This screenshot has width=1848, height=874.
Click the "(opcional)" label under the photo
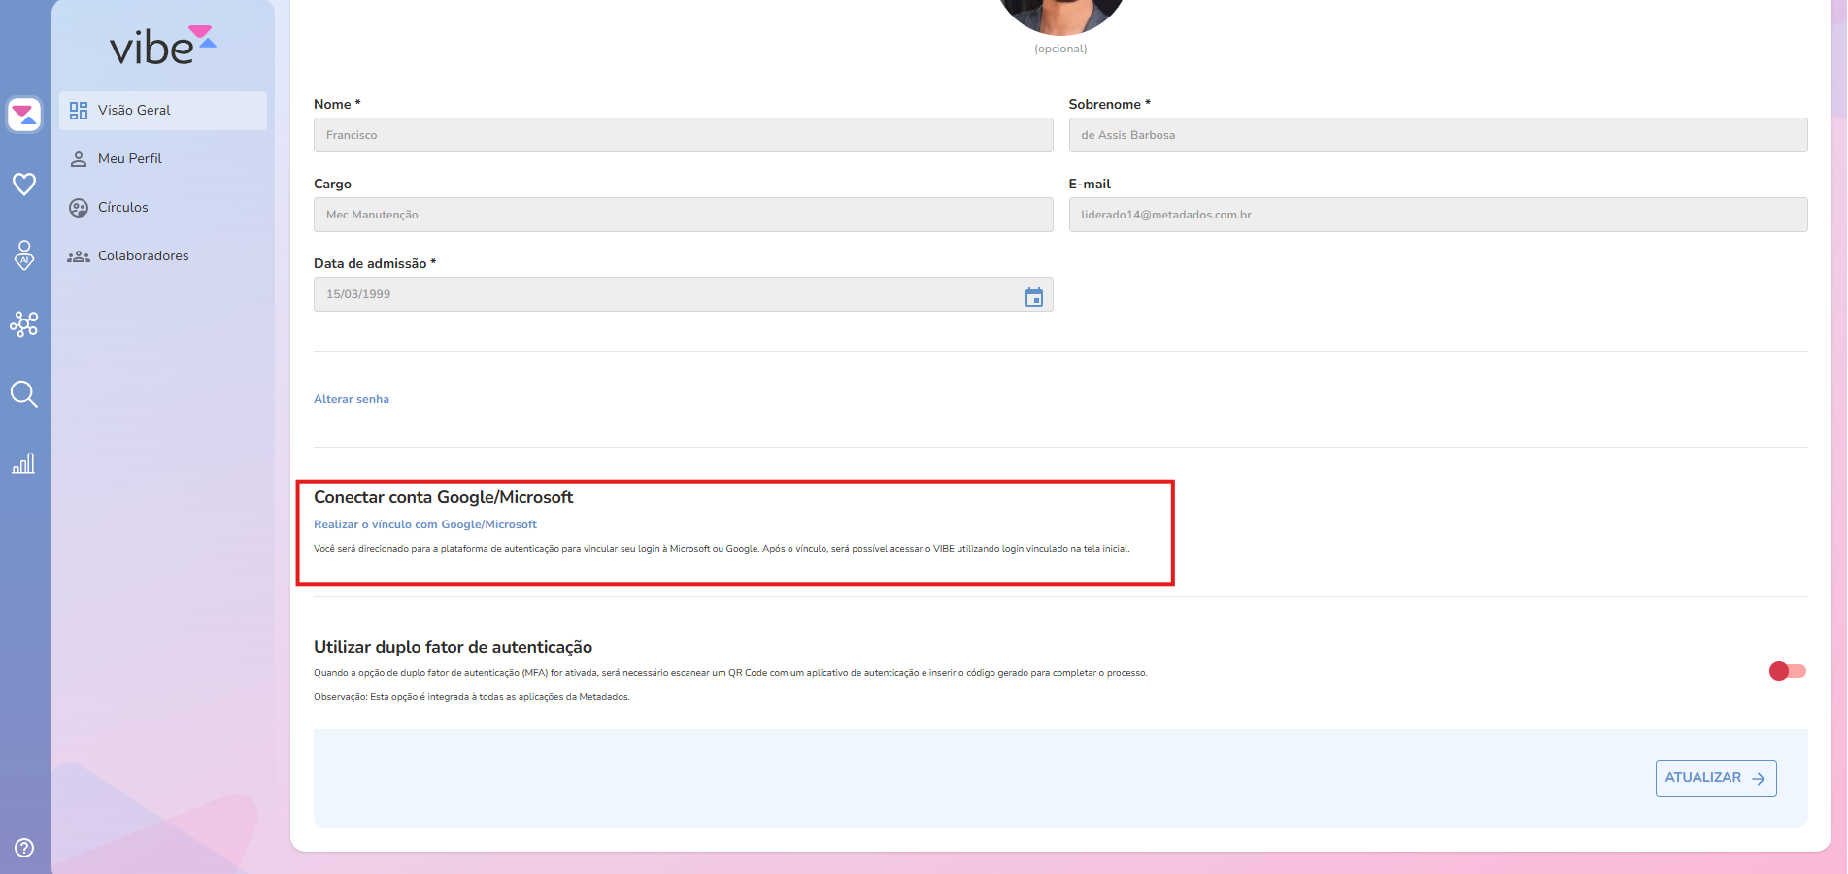pyautogui.click(x=1060, y=49)
